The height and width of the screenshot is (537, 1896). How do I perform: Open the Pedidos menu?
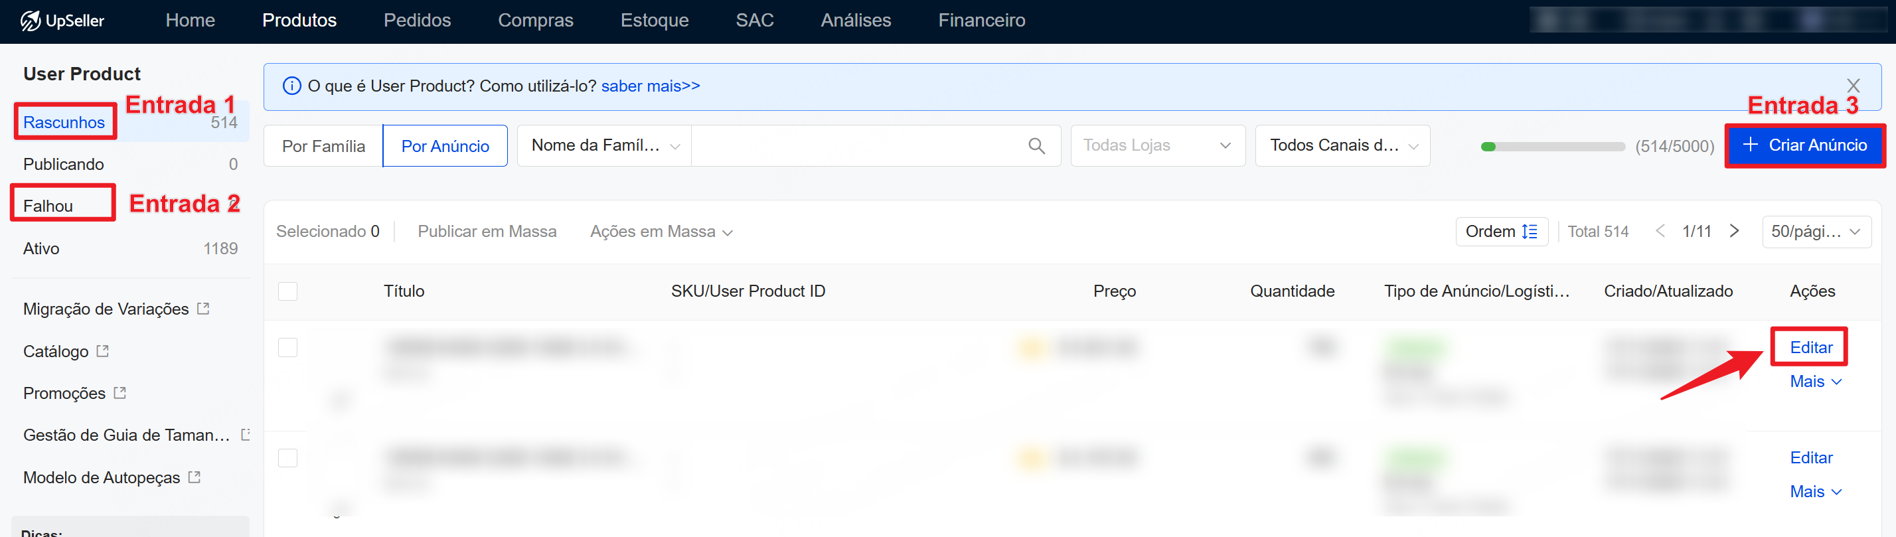click(x=417, y=21)
